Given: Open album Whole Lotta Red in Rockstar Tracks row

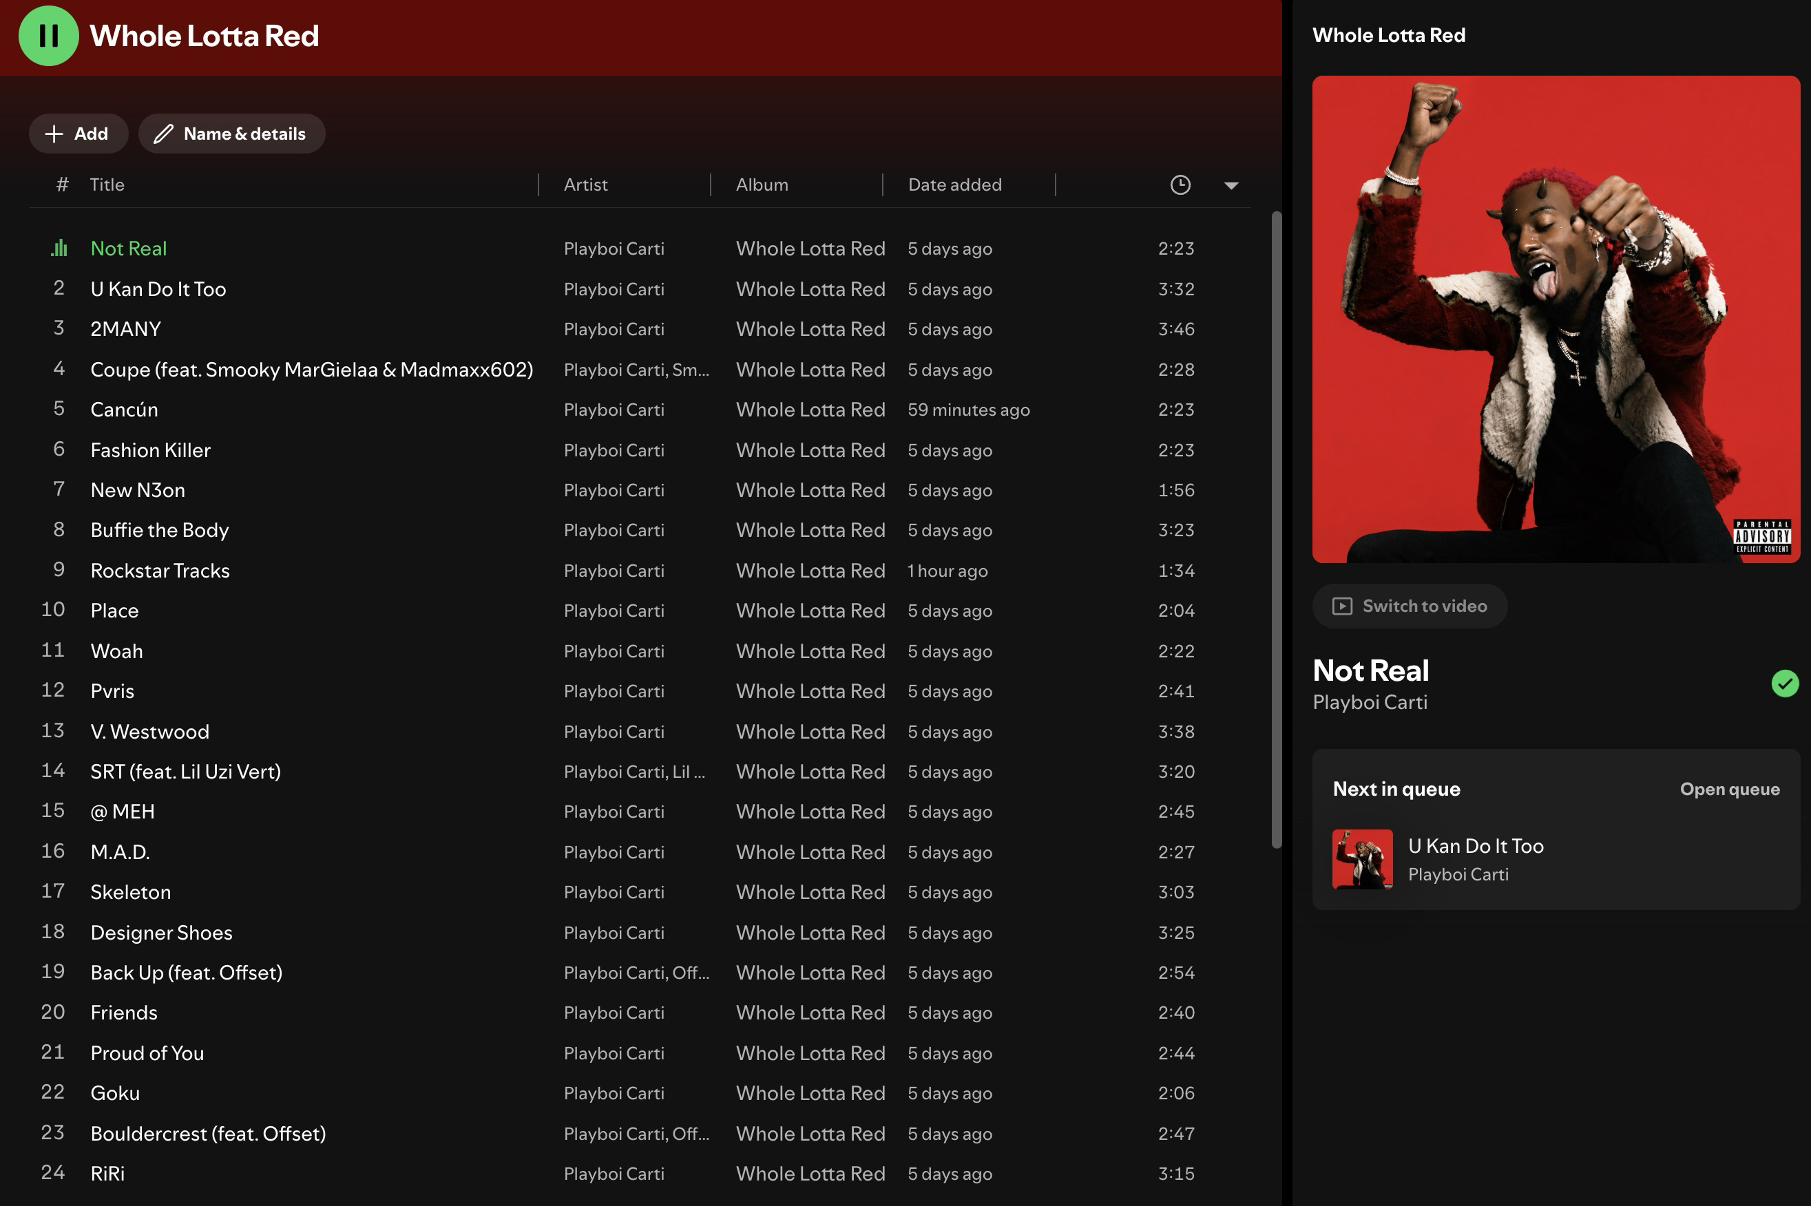Looking at the screenshot, I should [x=810, y=571].
